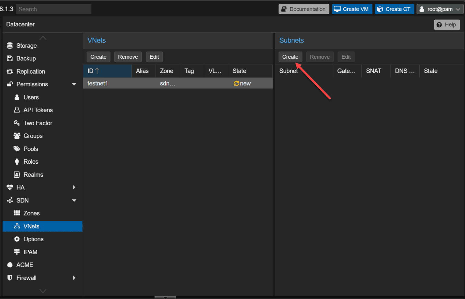The image size is (465, 299).
Task: Click the Create VM button
Action: pos(352,9)
